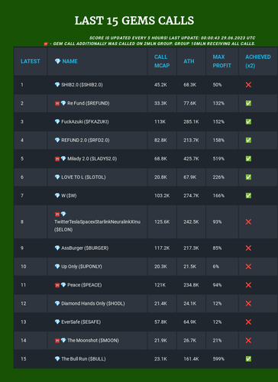278x382 pixels.
Task: Click the red cross in SHIB2.0 row
Action: (x=248, y=85)
